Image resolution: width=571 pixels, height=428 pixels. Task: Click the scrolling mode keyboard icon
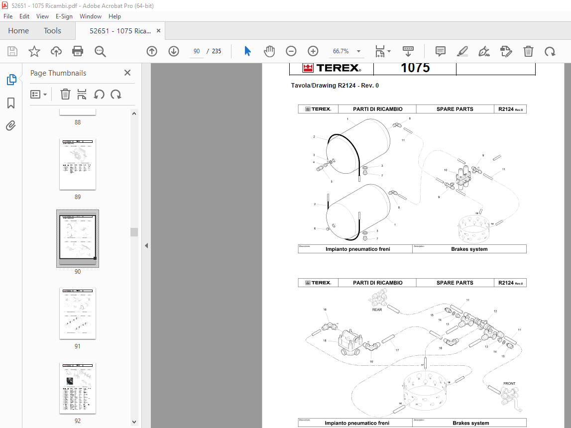408,51
